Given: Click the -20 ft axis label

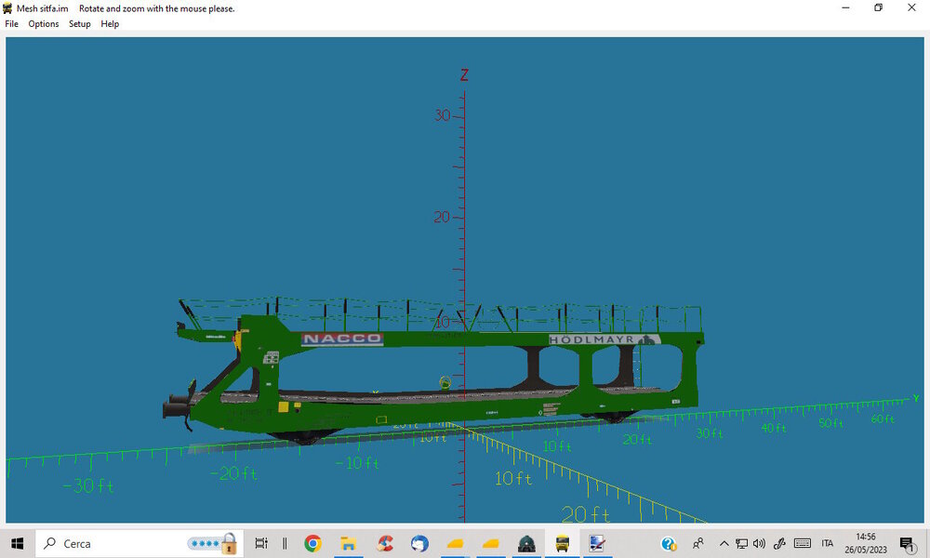Looking at the screenshot, I should click(x=233, y=473).
